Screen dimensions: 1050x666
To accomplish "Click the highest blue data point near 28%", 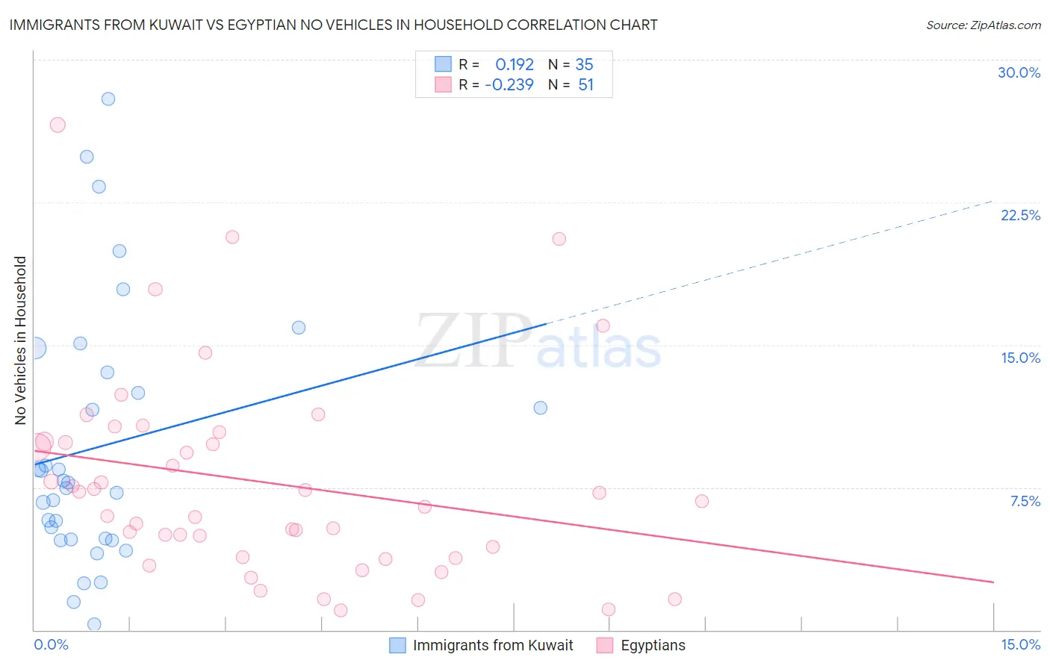I will click(x=108, y=99).
